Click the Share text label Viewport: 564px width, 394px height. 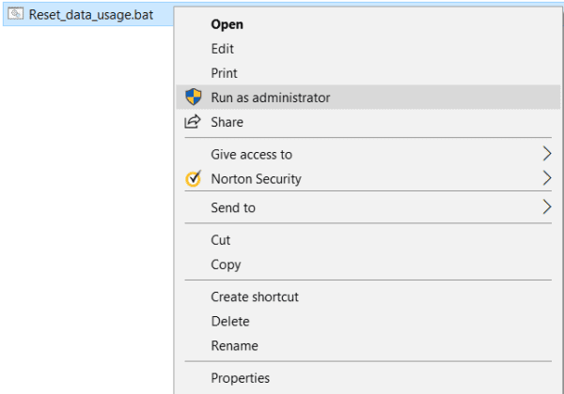pyautogui.click(x=227, y=122)
